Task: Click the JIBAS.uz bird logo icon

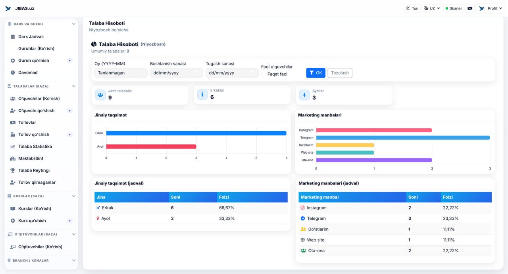Action: coord(8,8)
